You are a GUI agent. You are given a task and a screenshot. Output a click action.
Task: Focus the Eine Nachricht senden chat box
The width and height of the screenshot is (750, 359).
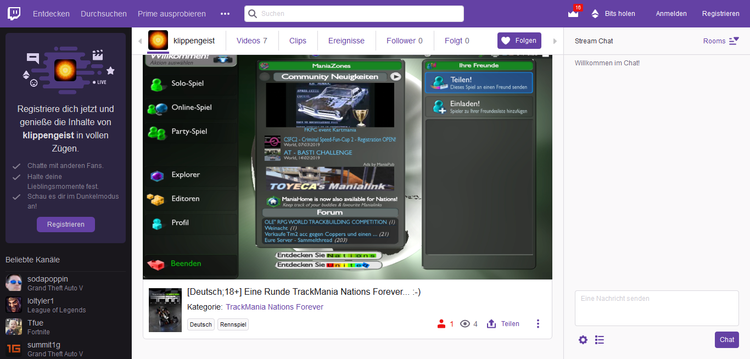coord(657,308)
